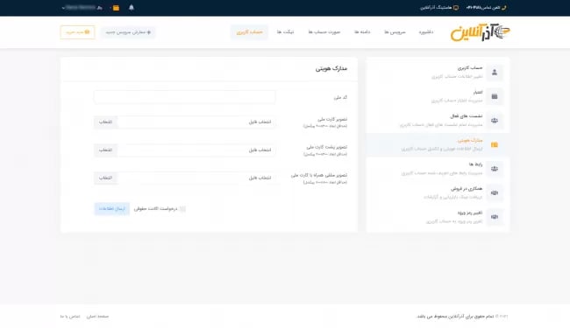Click the Azar Online logo

[x=481, y=32]
